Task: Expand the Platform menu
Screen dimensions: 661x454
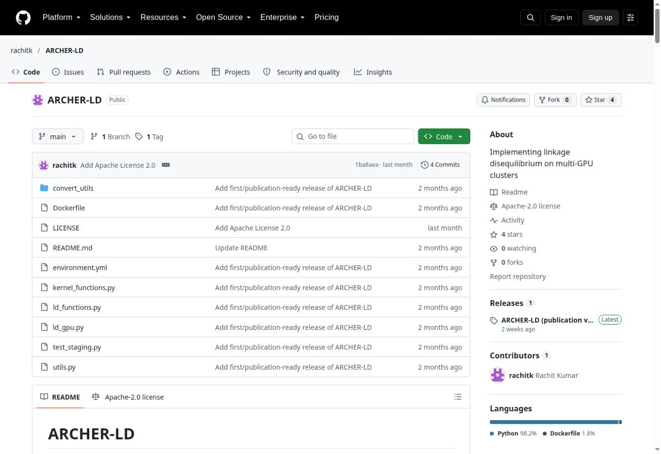Action: pyautogui.click(x=61, y=17)
